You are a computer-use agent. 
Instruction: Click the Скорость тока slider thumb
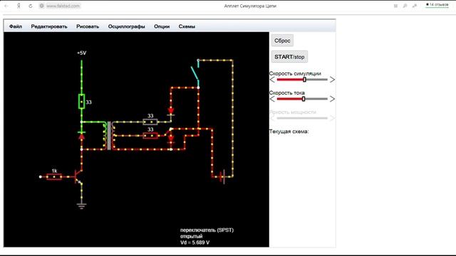pos(304,99)
